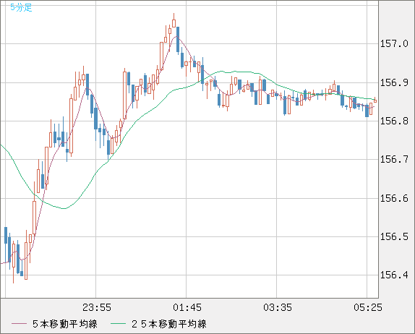Click the 156.6 price axis label
This screenshot has height=334, width=415.
click(x=394, y=199)
